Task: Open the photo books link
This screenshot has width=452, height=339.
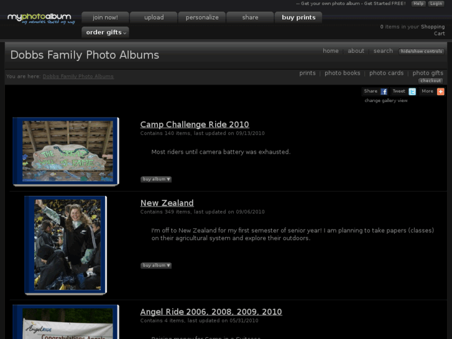Action: point(342,73)
